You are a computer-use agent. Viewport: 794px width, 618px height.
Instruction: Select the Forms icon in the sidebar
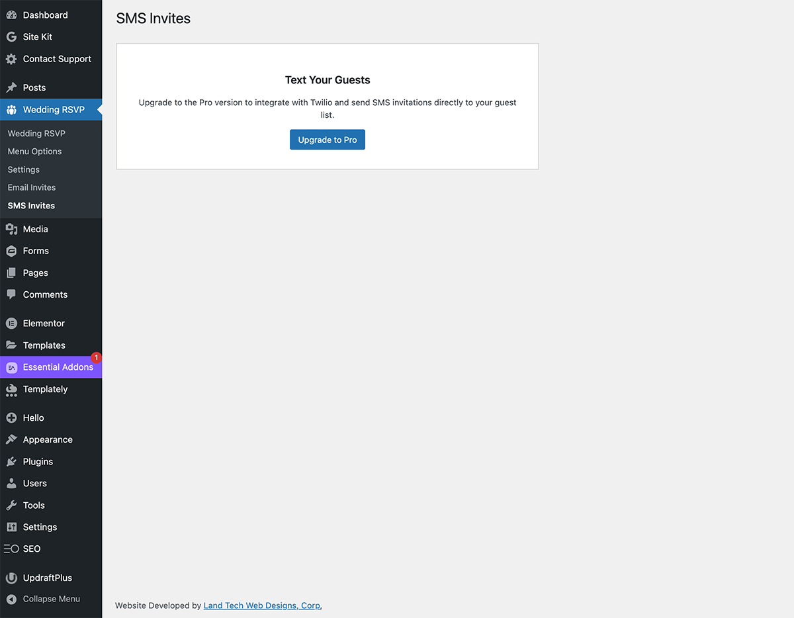(11, 251)
